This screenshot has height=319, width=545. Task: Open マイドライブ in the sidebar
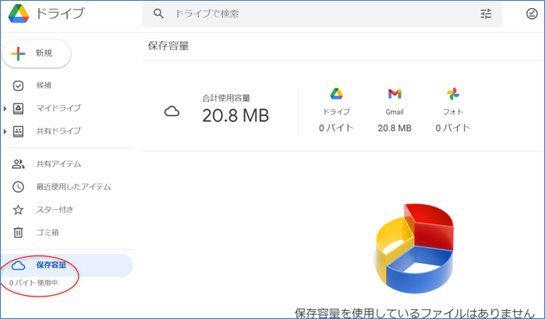tap(59, 108)
